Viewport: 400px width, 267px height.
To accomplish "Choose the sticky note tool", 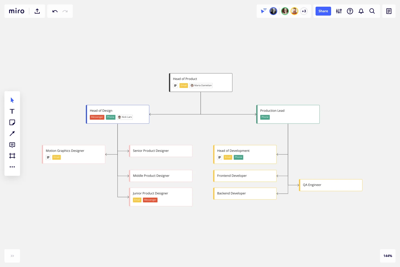I will (12, 122).
